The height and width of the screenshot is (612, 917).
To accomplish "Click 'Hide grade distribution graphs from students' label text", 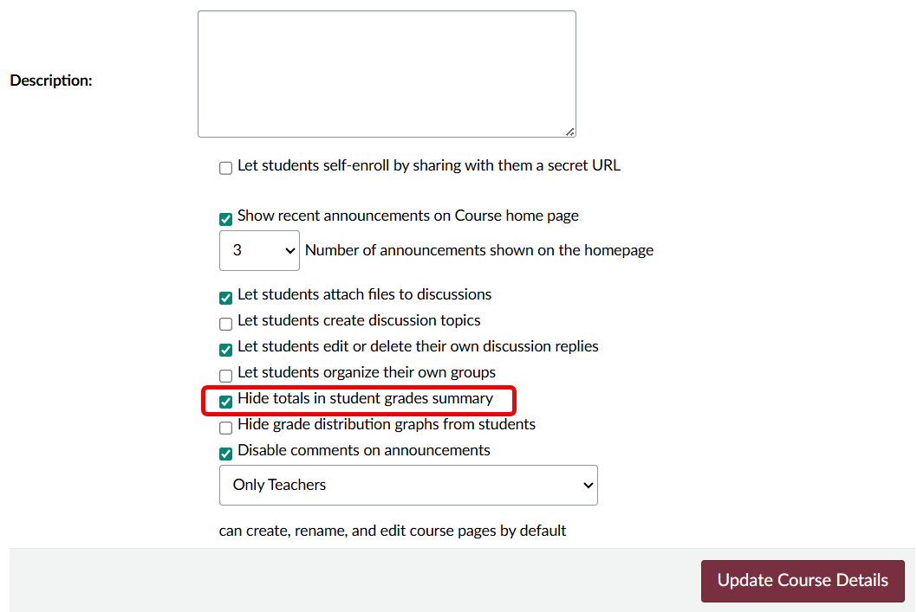I will [x=387, y=424].
